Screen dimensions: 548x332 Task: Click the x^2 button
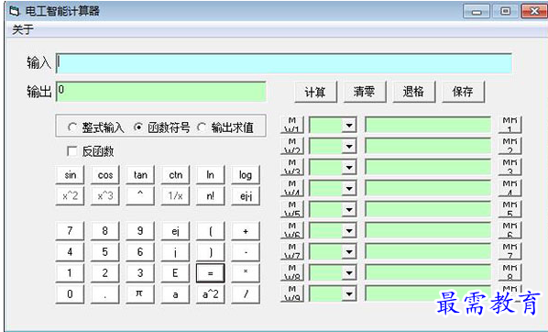click(70, 196)
